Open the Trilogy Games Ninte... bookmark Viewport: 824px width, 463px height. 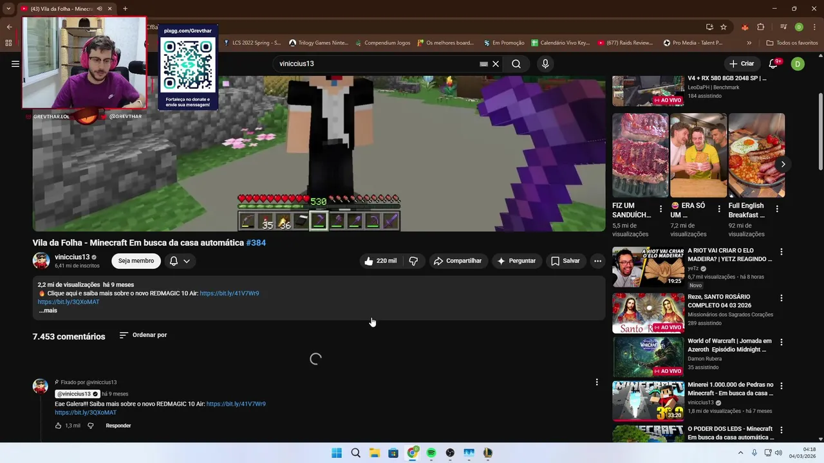319,43
